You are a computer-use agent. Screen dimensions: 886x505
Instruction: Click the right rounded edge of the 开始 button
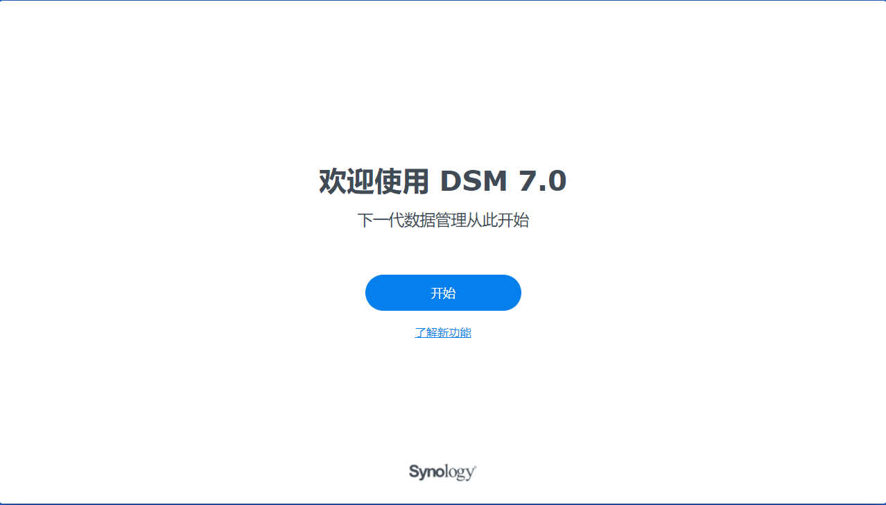[x=512, y=293]
